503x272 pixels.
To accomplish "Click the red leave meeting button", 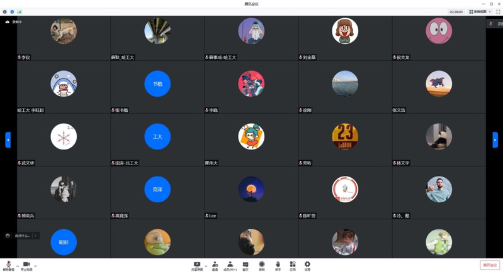I will 490,265.
